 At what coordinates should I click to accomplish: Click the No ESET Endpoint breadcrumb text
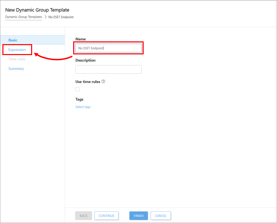(x=61, y=17)
